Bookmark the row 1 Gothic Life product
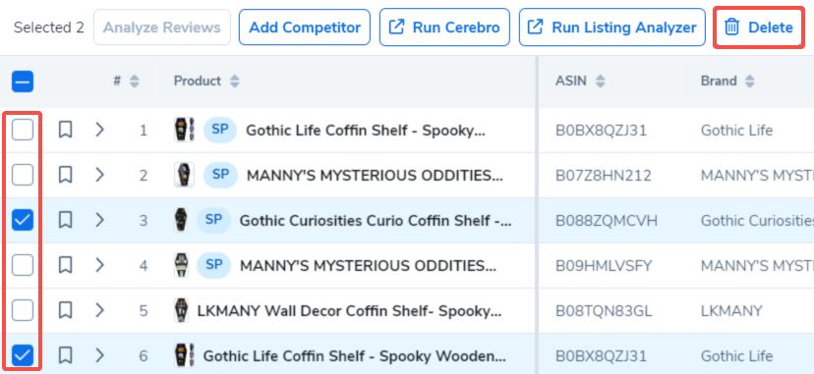The width and height of the screenshot is (814, 374). [65, 130]
